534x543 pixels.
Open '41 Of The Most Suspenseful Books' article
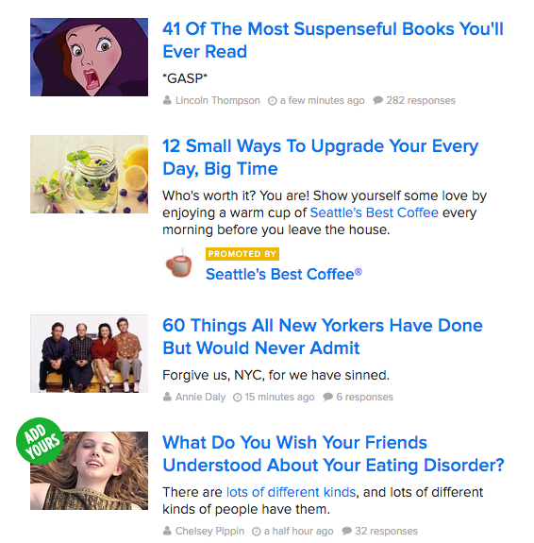(x=333, y=41)
